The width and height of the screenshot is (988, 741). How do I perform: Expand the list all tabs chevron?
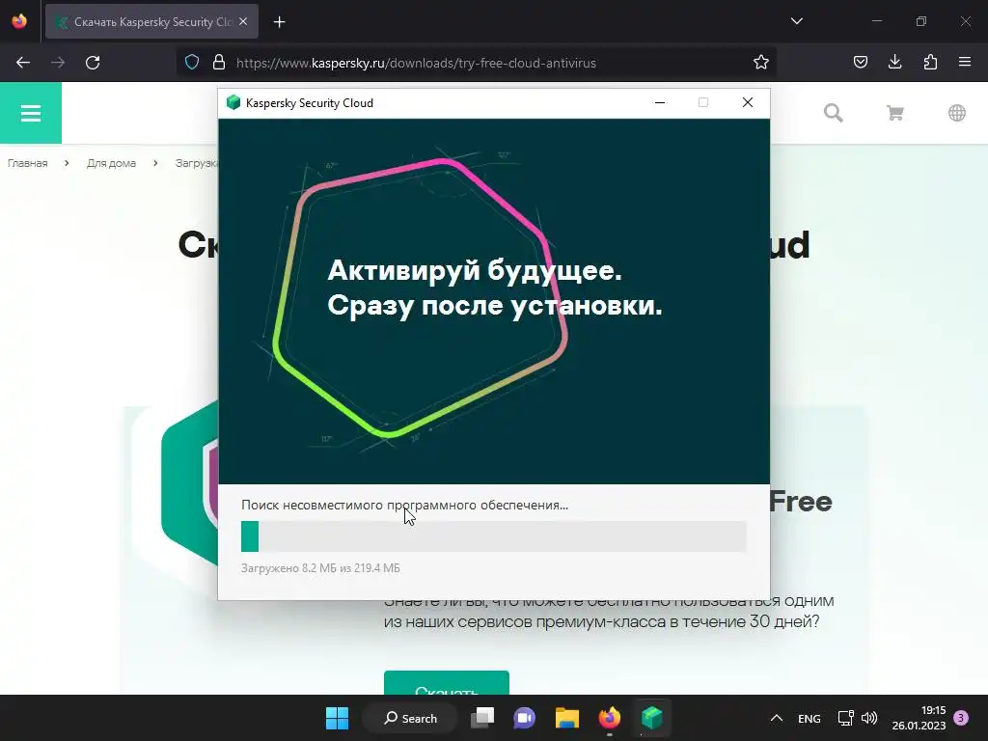point(796,21)
